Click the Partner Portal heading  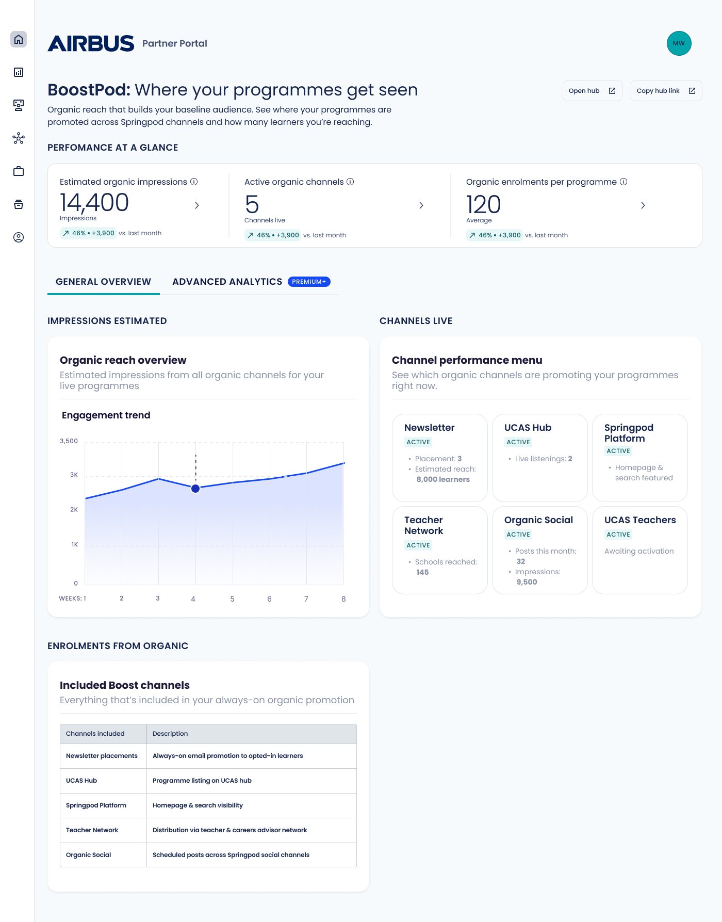click(x=175, y=43)
